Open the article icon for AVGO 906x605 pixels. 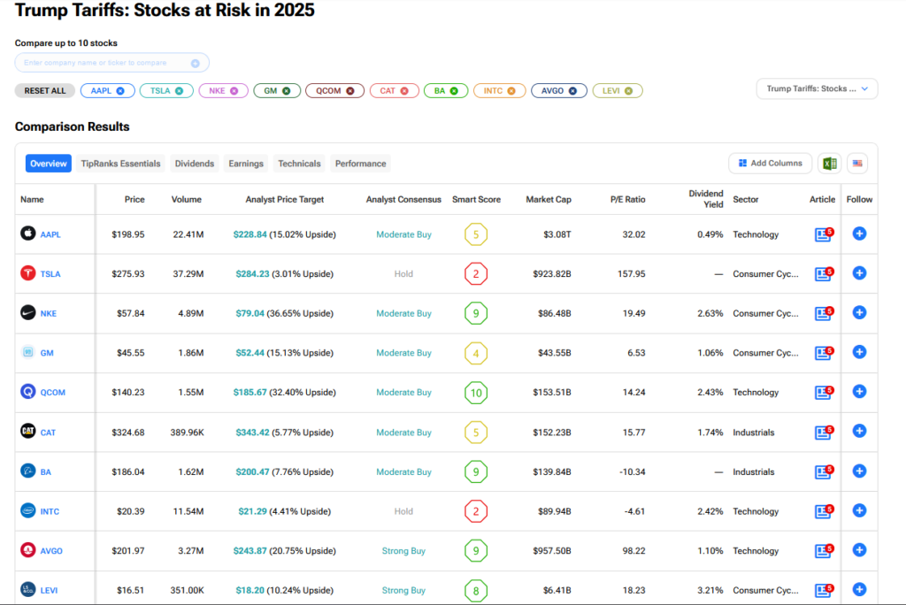(824, 550)
